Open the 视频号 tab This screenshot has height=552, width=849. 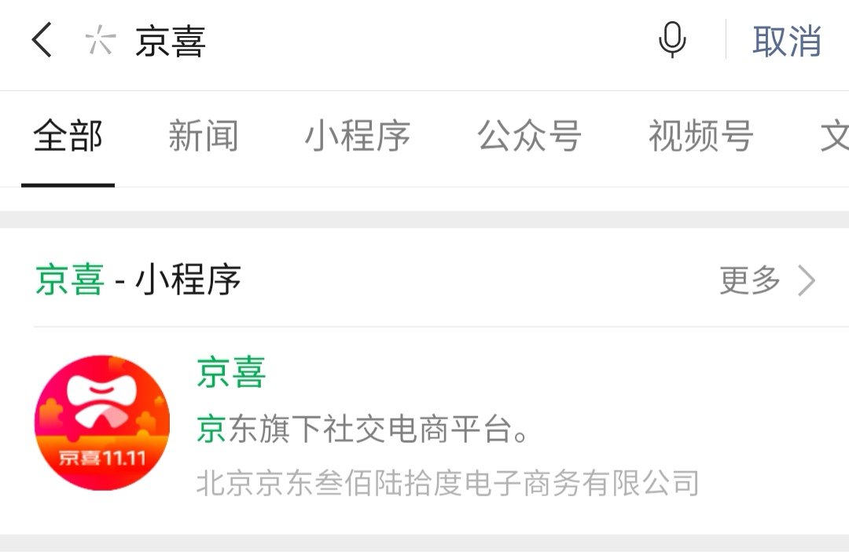pos(700,137)
